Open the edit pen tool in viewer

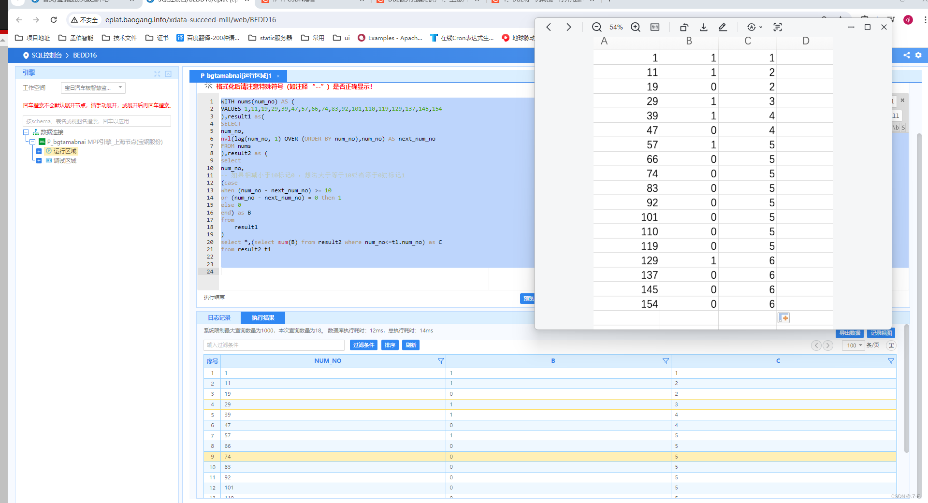click(x=723, y=27)
